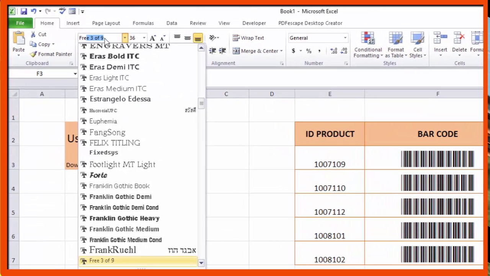Open Format as Table gallery
Viewport: 490px width, 276px height.
(x=396, y=45)
